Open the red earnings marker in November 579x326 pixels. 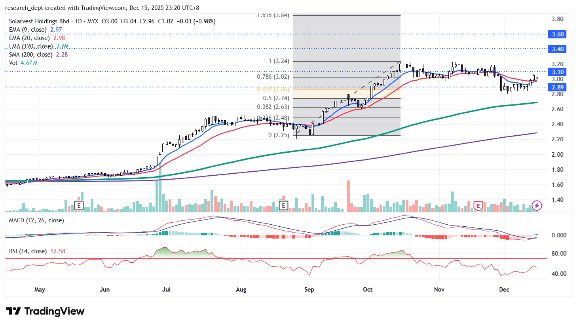click(478, 206)
